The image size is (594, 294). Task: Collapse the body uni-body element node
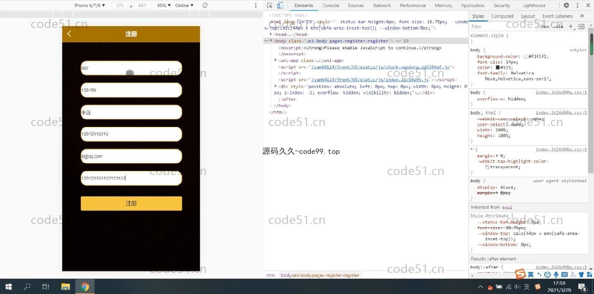pyautogui.click(x=271, y=41)
